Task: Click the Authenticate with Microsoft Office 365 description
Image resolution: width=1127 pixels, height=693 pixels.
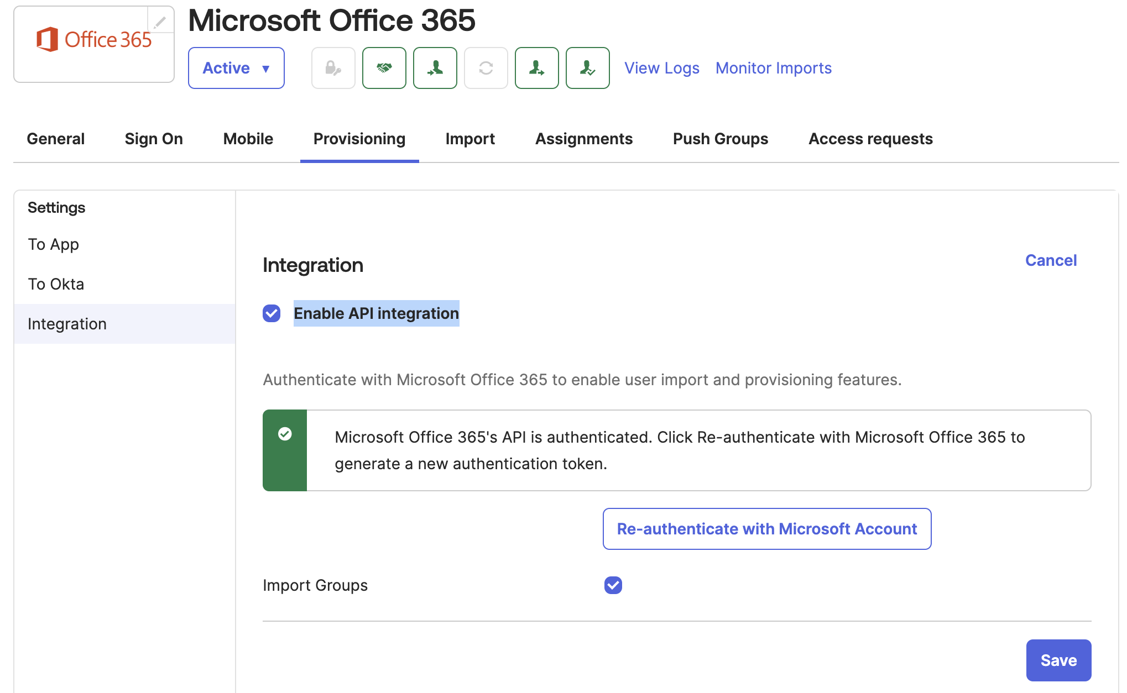Action: point(582,380)
